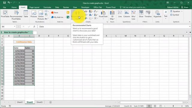Click the People Graph add-in icon
This screenshot has height=108, width=192.
[x=68, y=17]
